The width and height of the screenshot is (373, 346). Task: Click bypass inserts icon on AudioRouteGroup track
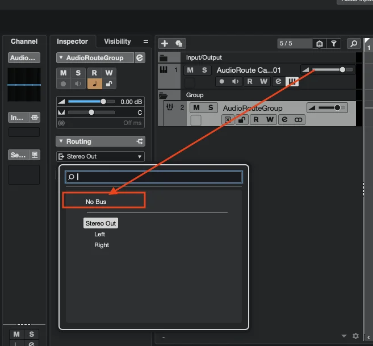tap(228, 119)
